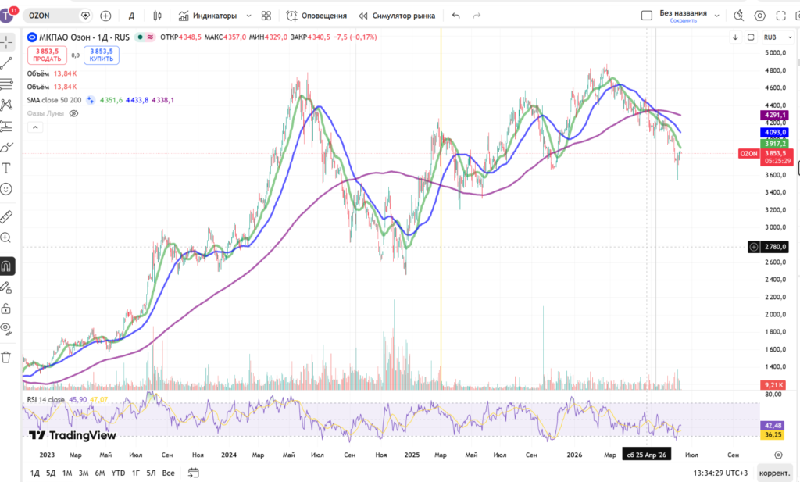Add a symbol to compare with plus icon
The height and width of the screenshot is (482, 800).
pos(105,16)
